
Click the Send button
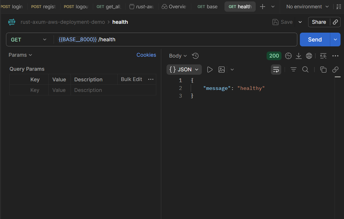(315, 40)
